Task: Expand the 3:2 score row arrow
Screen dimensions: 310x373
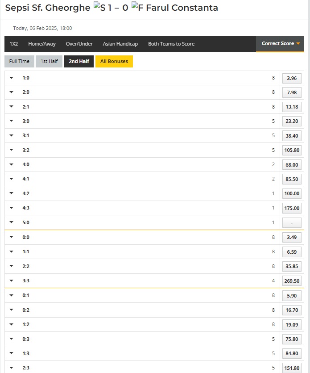Action: pos(12,151)
